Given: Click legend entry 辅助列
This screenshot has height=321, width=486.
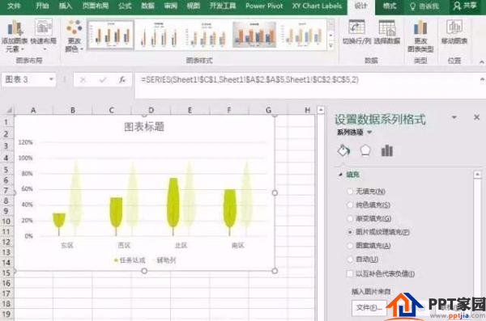Looking at the screenshot, I should pyautogui.click(x=164, y=260).
